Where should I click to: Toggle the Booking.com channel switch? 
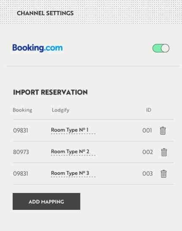[x=161, y=48]
